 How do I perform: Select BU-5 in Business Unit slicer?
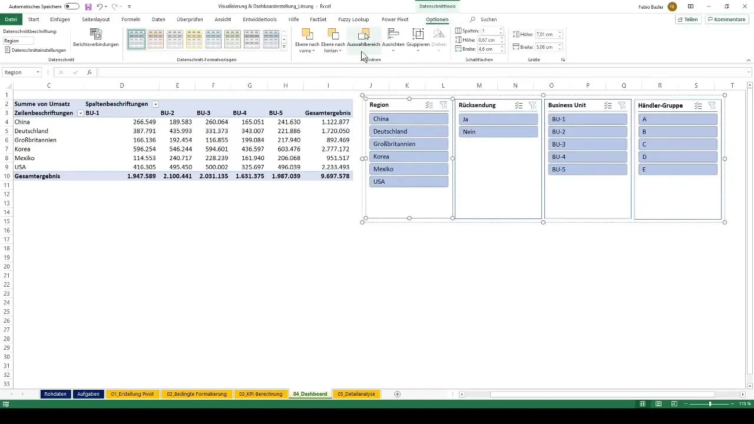pyautogui.click(x=588, y=170)
